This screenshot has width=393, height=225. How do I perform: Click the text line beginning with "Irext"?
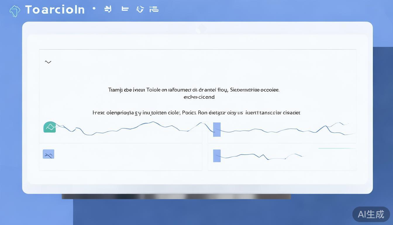[x=196, y=112]
